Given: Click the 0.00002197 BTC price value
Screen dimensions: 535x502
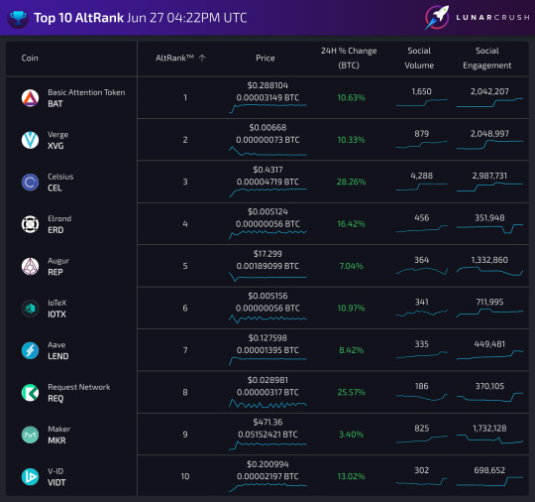Looking at the screenshot, I should (x=267, y=476).
